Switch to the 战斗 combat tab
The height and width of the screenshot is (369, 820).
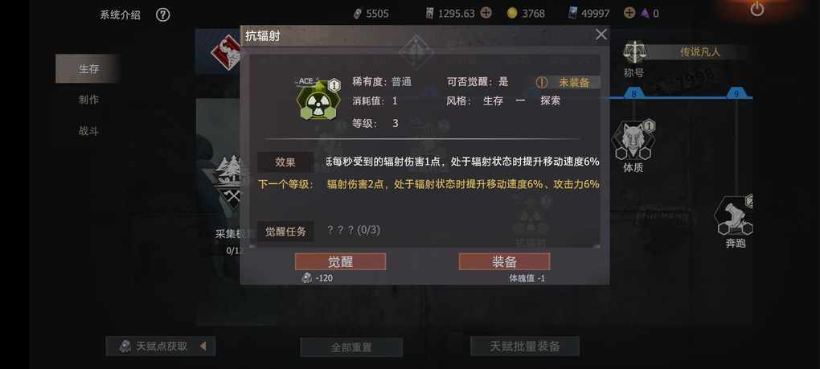[88, 131]
